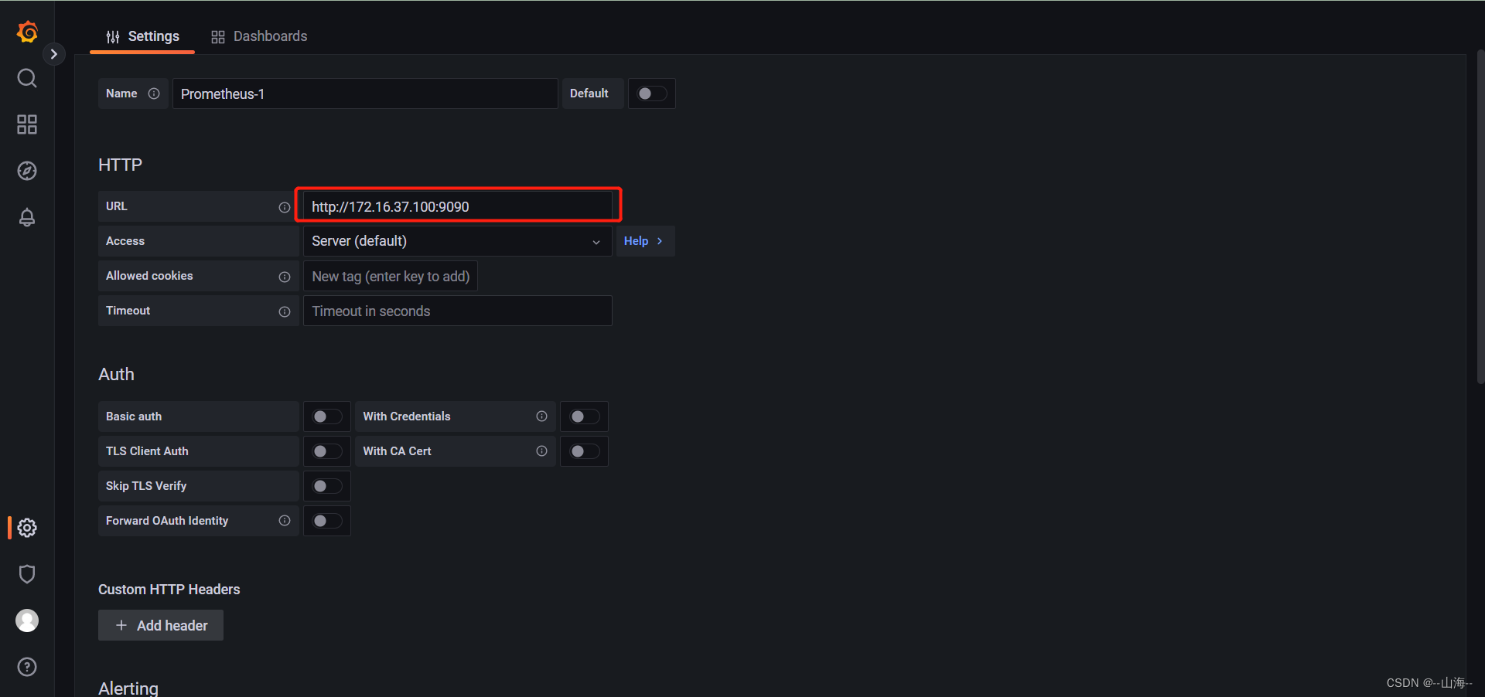
Task: Click the Add header button
Action: coord(161,625)
